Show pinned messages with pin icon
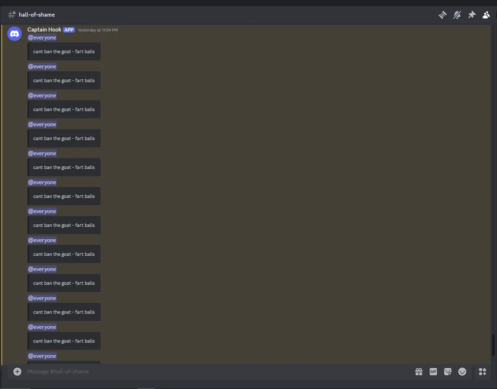The width and height of the screenshot is (497, 389). [x=472, y=15]
